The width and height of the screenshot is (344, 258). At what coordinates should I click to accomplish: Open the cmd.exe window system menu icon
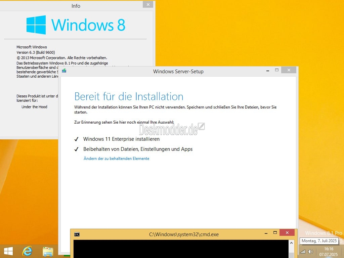(x=77, y=234)
